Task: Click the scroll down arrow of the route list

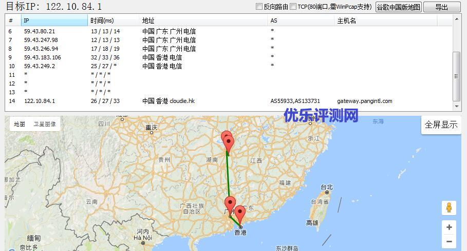Action: point(456,106)
